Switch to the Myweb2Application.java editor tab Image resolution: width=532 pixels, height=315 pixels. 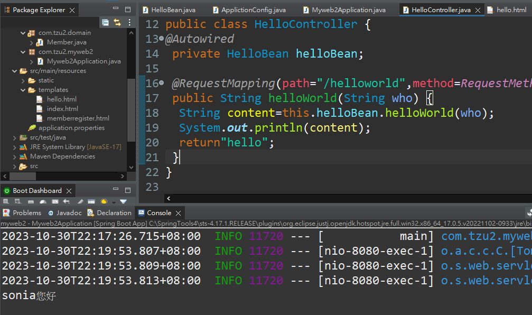[345, 10]
